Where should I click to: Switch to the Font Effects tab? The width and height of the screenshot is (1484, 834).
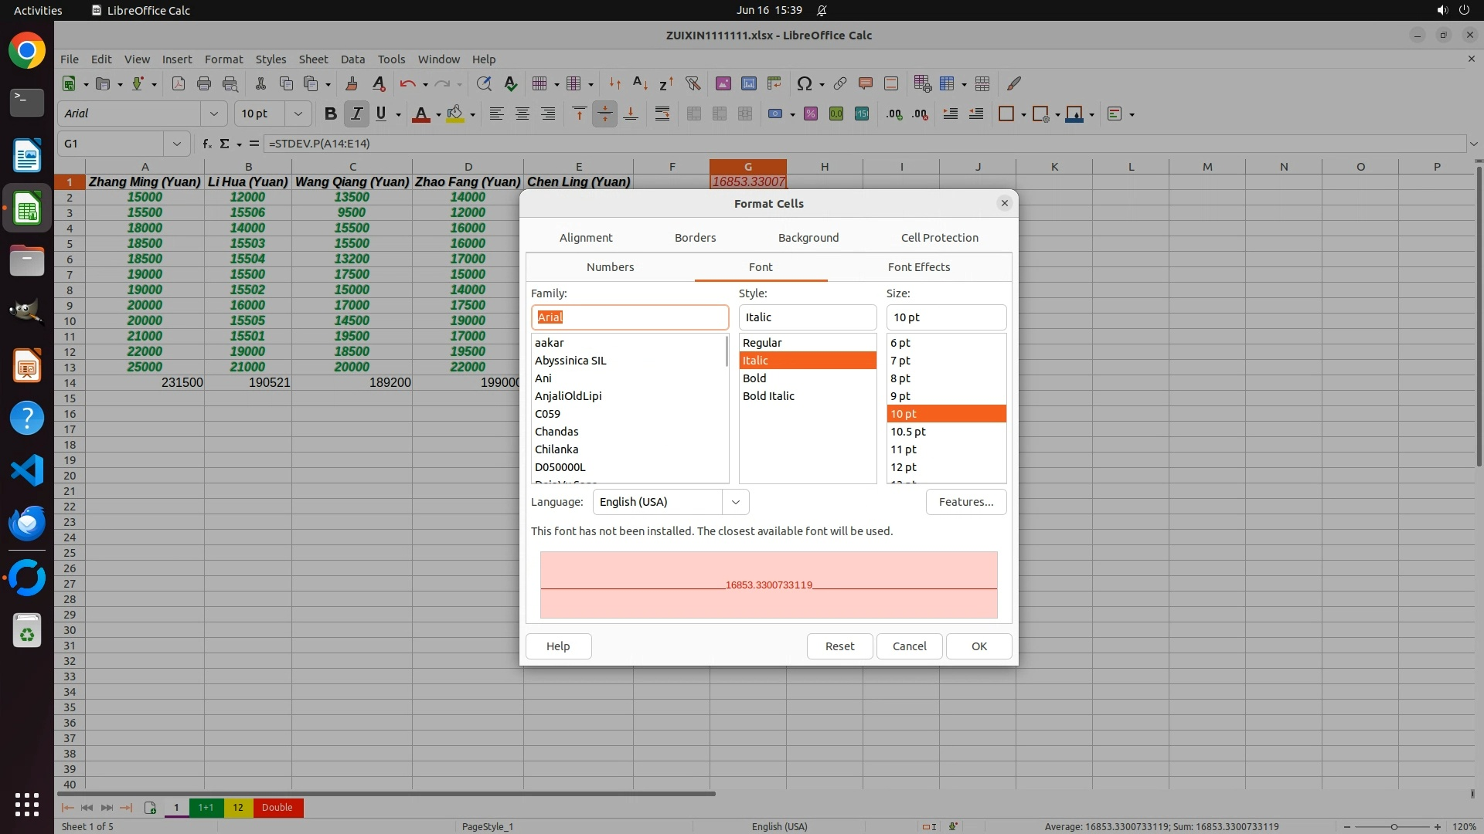918,267
